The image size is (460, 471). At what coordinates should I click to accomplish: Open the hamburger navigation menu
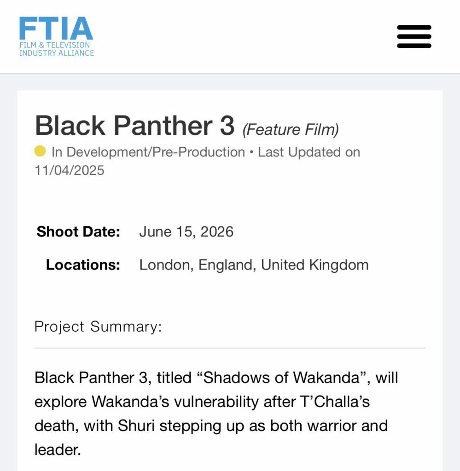pos(414,37)
